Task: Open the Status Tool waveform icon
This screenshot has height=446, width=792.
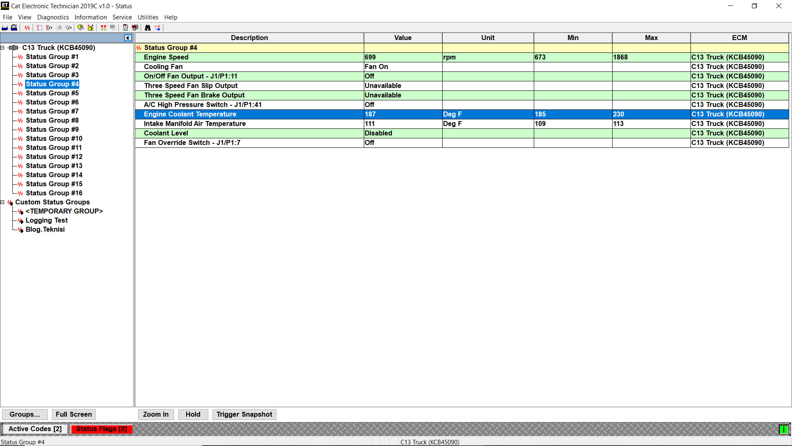Action: coord(27,28)
